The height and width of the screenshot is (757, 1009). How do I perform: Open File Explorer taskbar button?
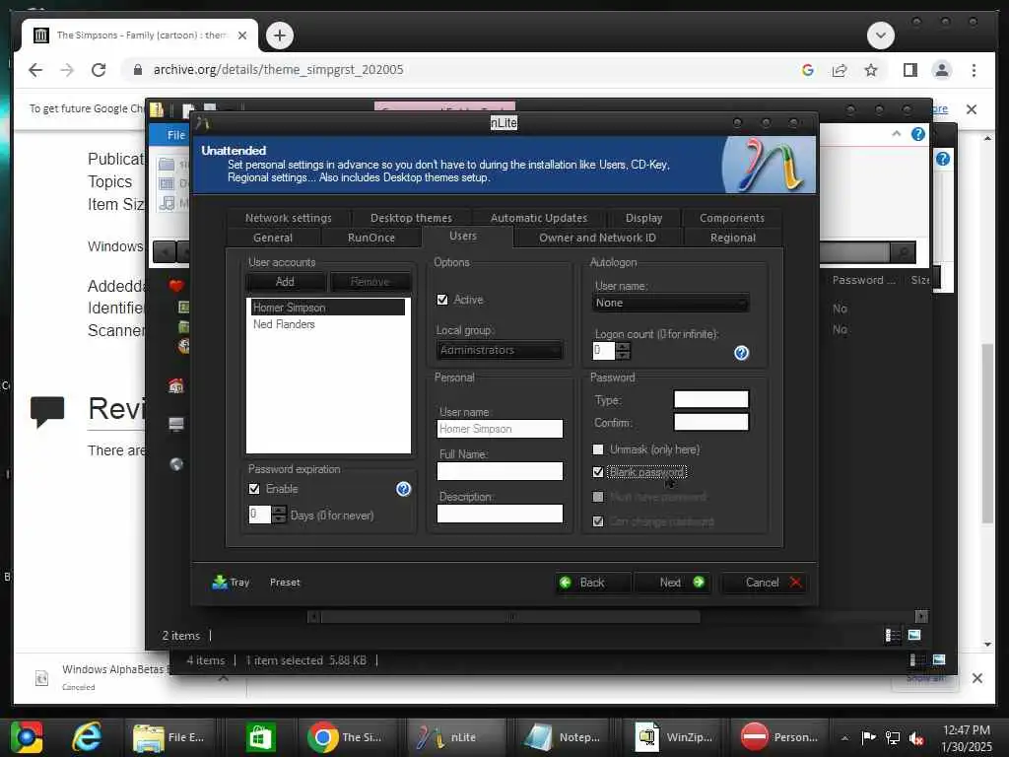[x=168, y=737]
